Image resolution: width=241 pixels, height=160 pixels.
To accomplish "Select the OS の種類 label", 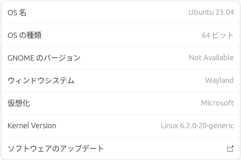I will [x=24, y=35].
